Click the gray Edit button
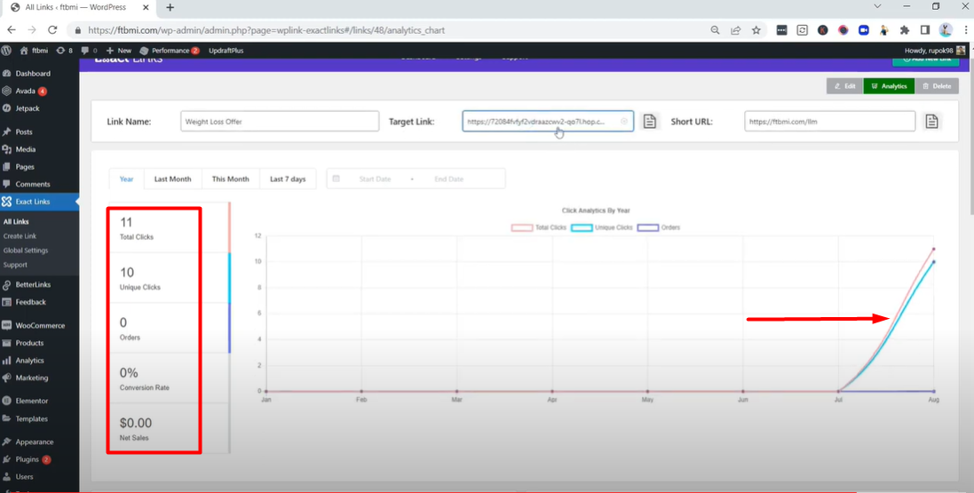This screenshot has height=493, width=974. click(844, 86)
